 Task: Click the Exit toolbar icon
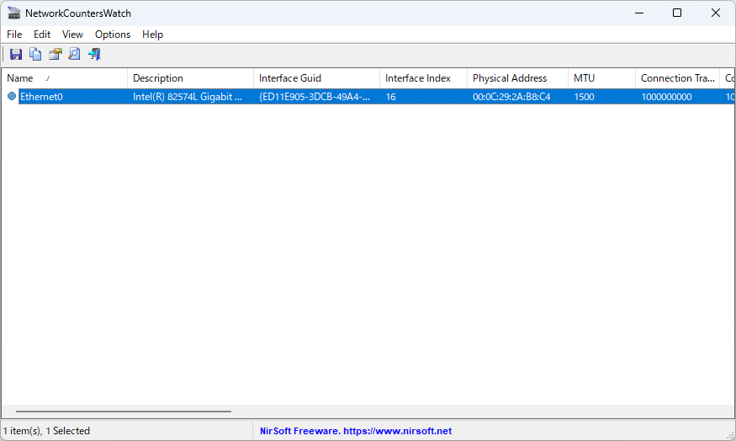pyautogui.click(x=94, y=55)
